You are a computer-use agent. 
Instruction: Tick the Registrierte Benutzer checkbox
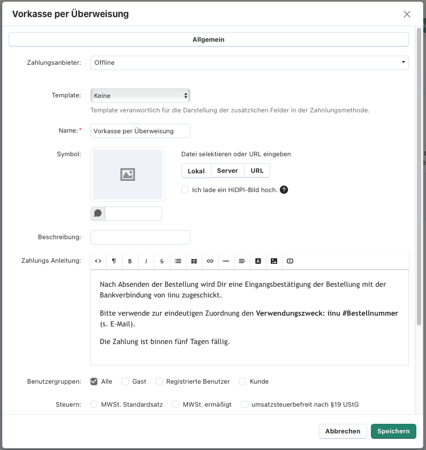click(x=159, y=382)
